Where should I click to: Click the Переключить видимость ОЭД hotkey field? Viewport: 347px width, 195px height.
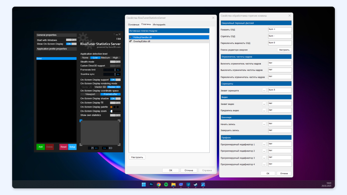(x=280, y=43)
